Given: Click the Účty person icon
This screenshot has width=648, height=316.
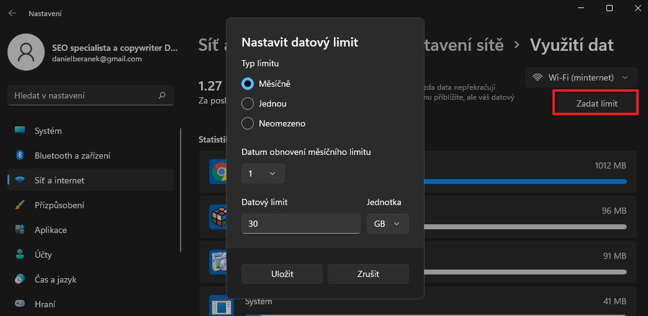Looking at the screenshot, I should point(20,255).
